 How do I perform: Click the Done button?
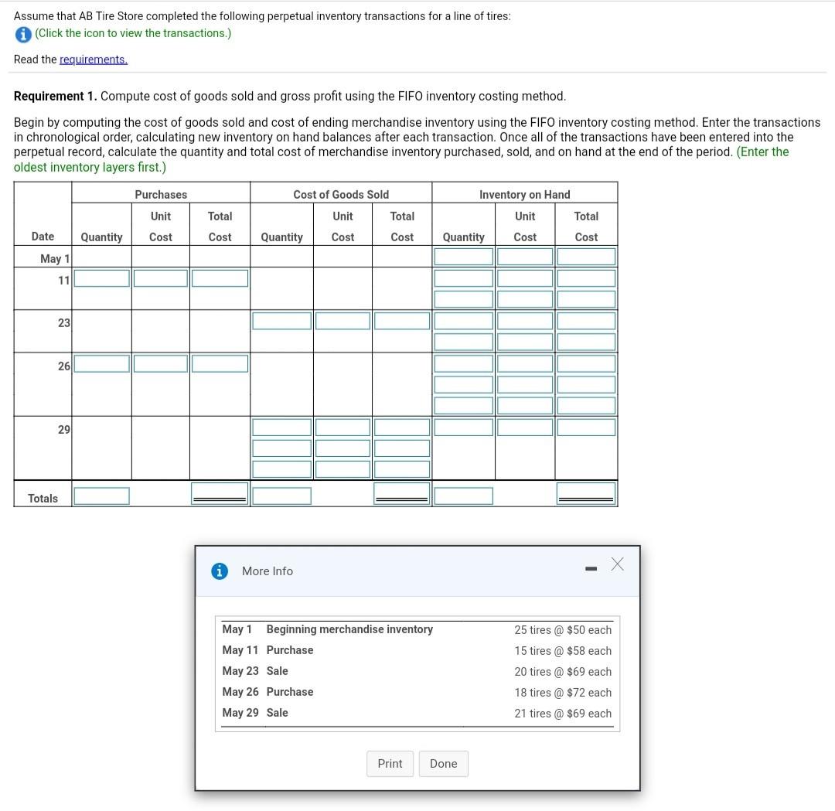pyautogui.click(x=444, y=764)
